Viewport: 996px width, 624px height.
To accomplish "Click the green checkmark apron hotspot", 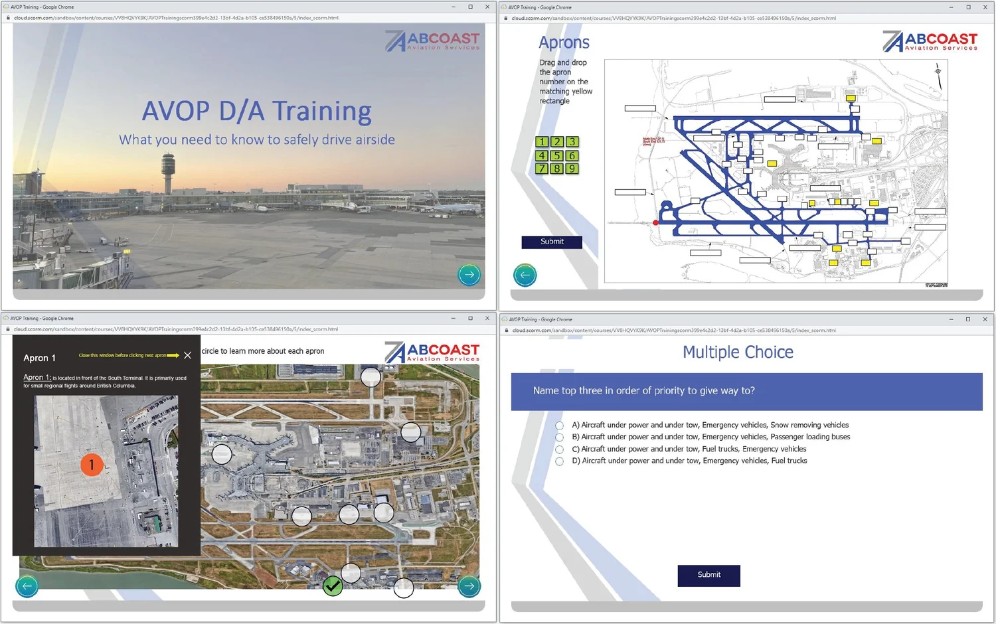I will point(333,587).
